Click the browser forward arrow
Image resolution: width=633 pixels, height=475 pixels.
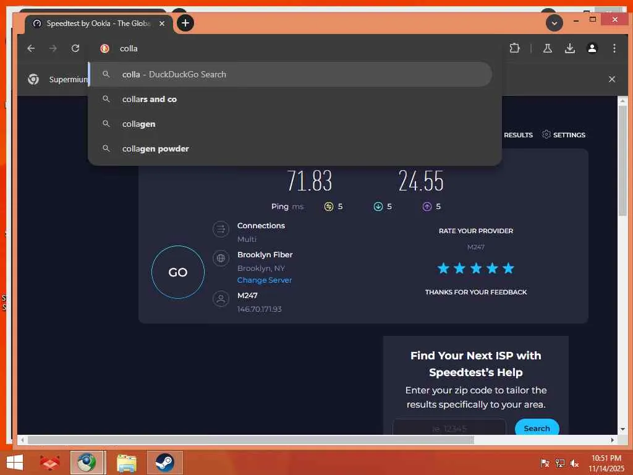click(x=53, y=48)
